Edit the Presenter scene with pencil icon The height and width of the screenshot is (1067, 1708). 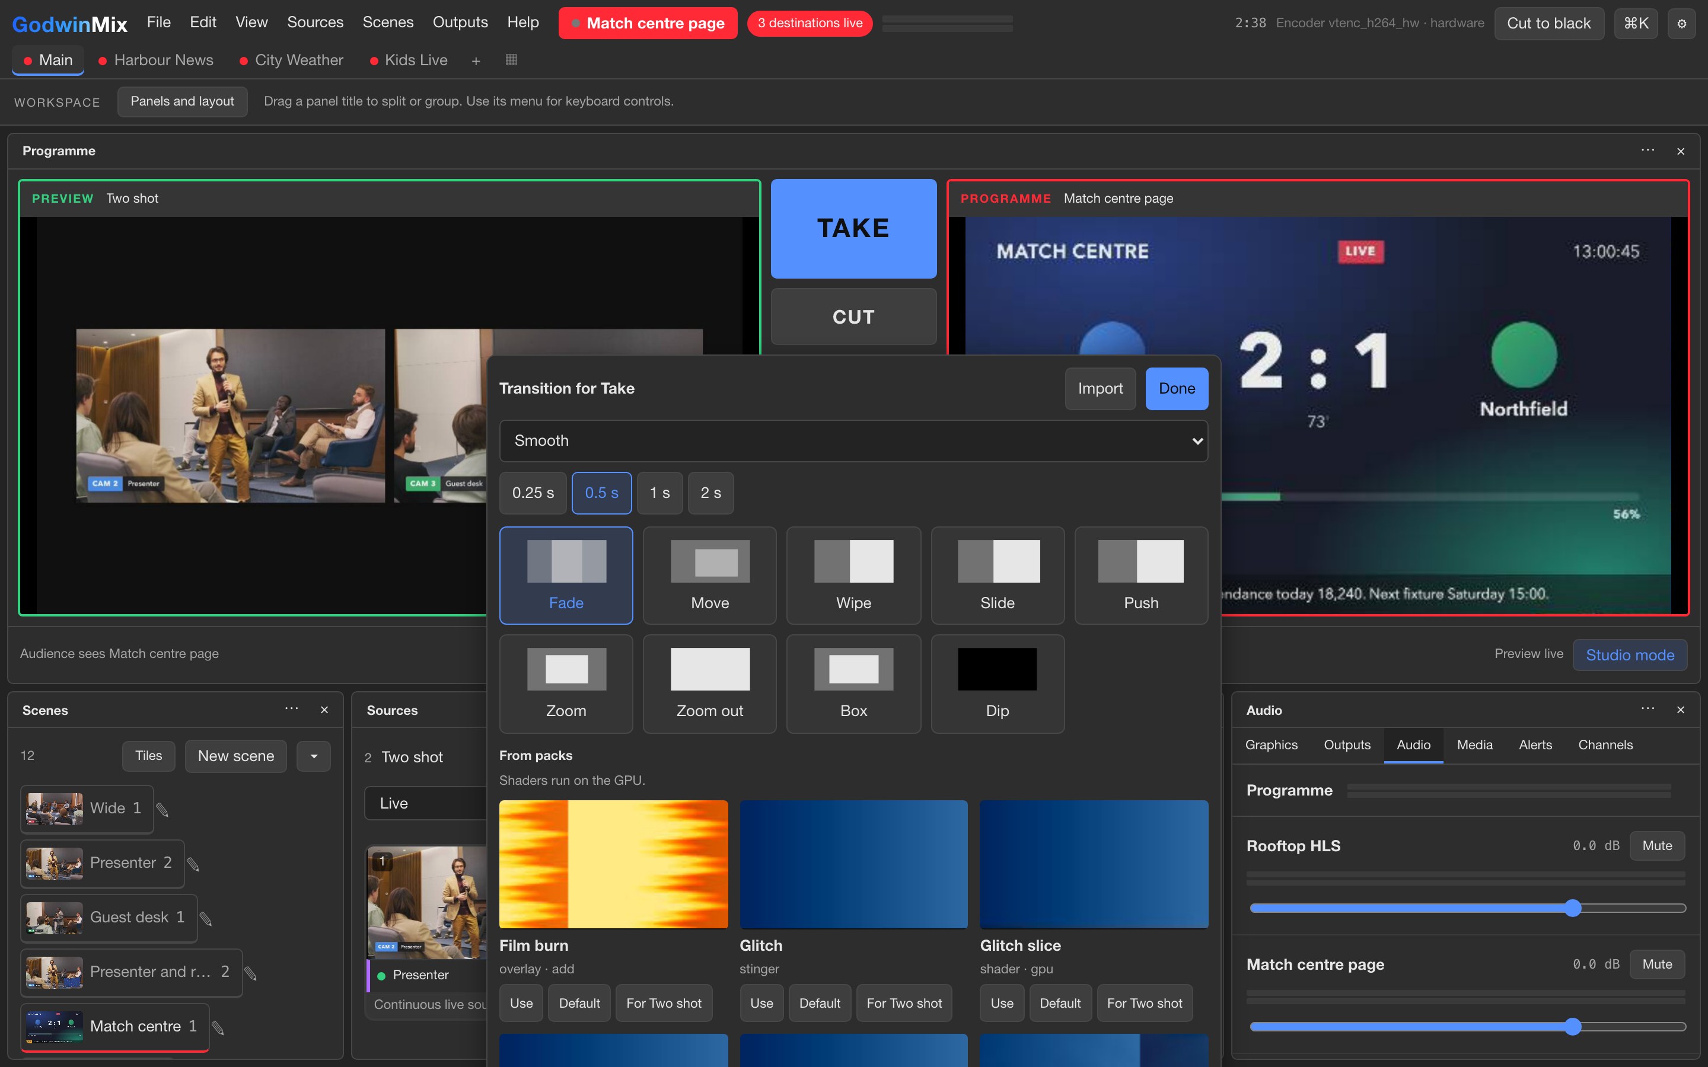[193, 864]
